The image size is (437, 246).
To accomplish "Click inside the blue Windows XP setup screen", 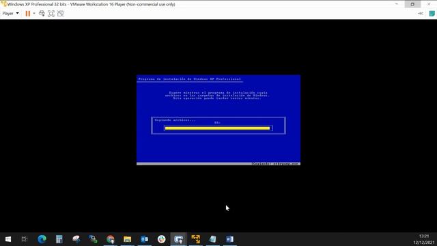I will pyautogui.click(x=218, y=120).
